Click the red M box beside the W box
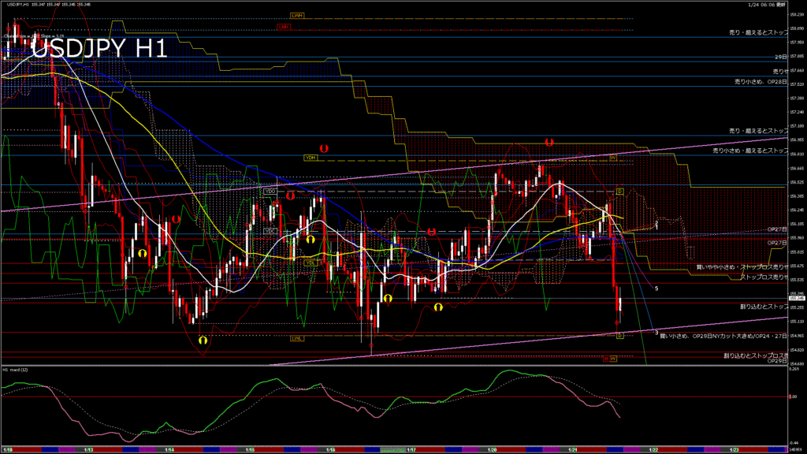This screenshot has width=807, height=454. (x=606, y=359)
